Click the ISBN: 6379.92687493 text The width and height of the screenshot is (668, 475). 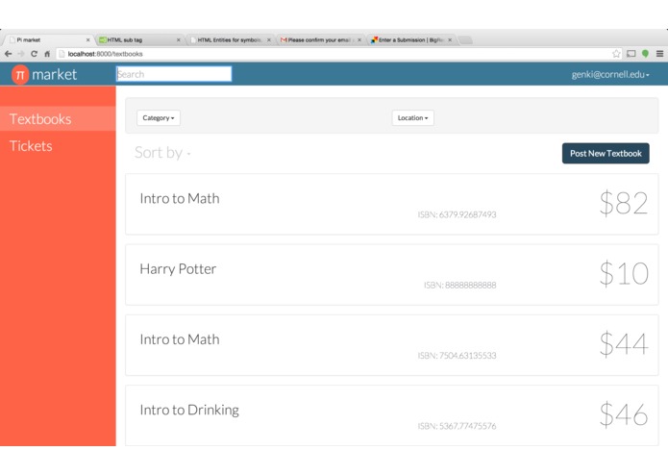[457, 214]
